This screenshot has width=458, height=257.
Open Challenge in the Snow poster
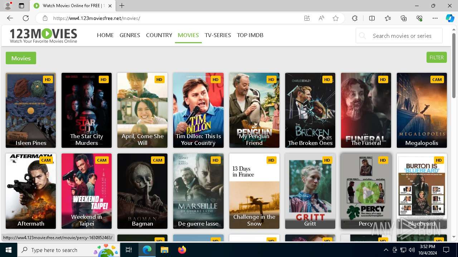254,191
